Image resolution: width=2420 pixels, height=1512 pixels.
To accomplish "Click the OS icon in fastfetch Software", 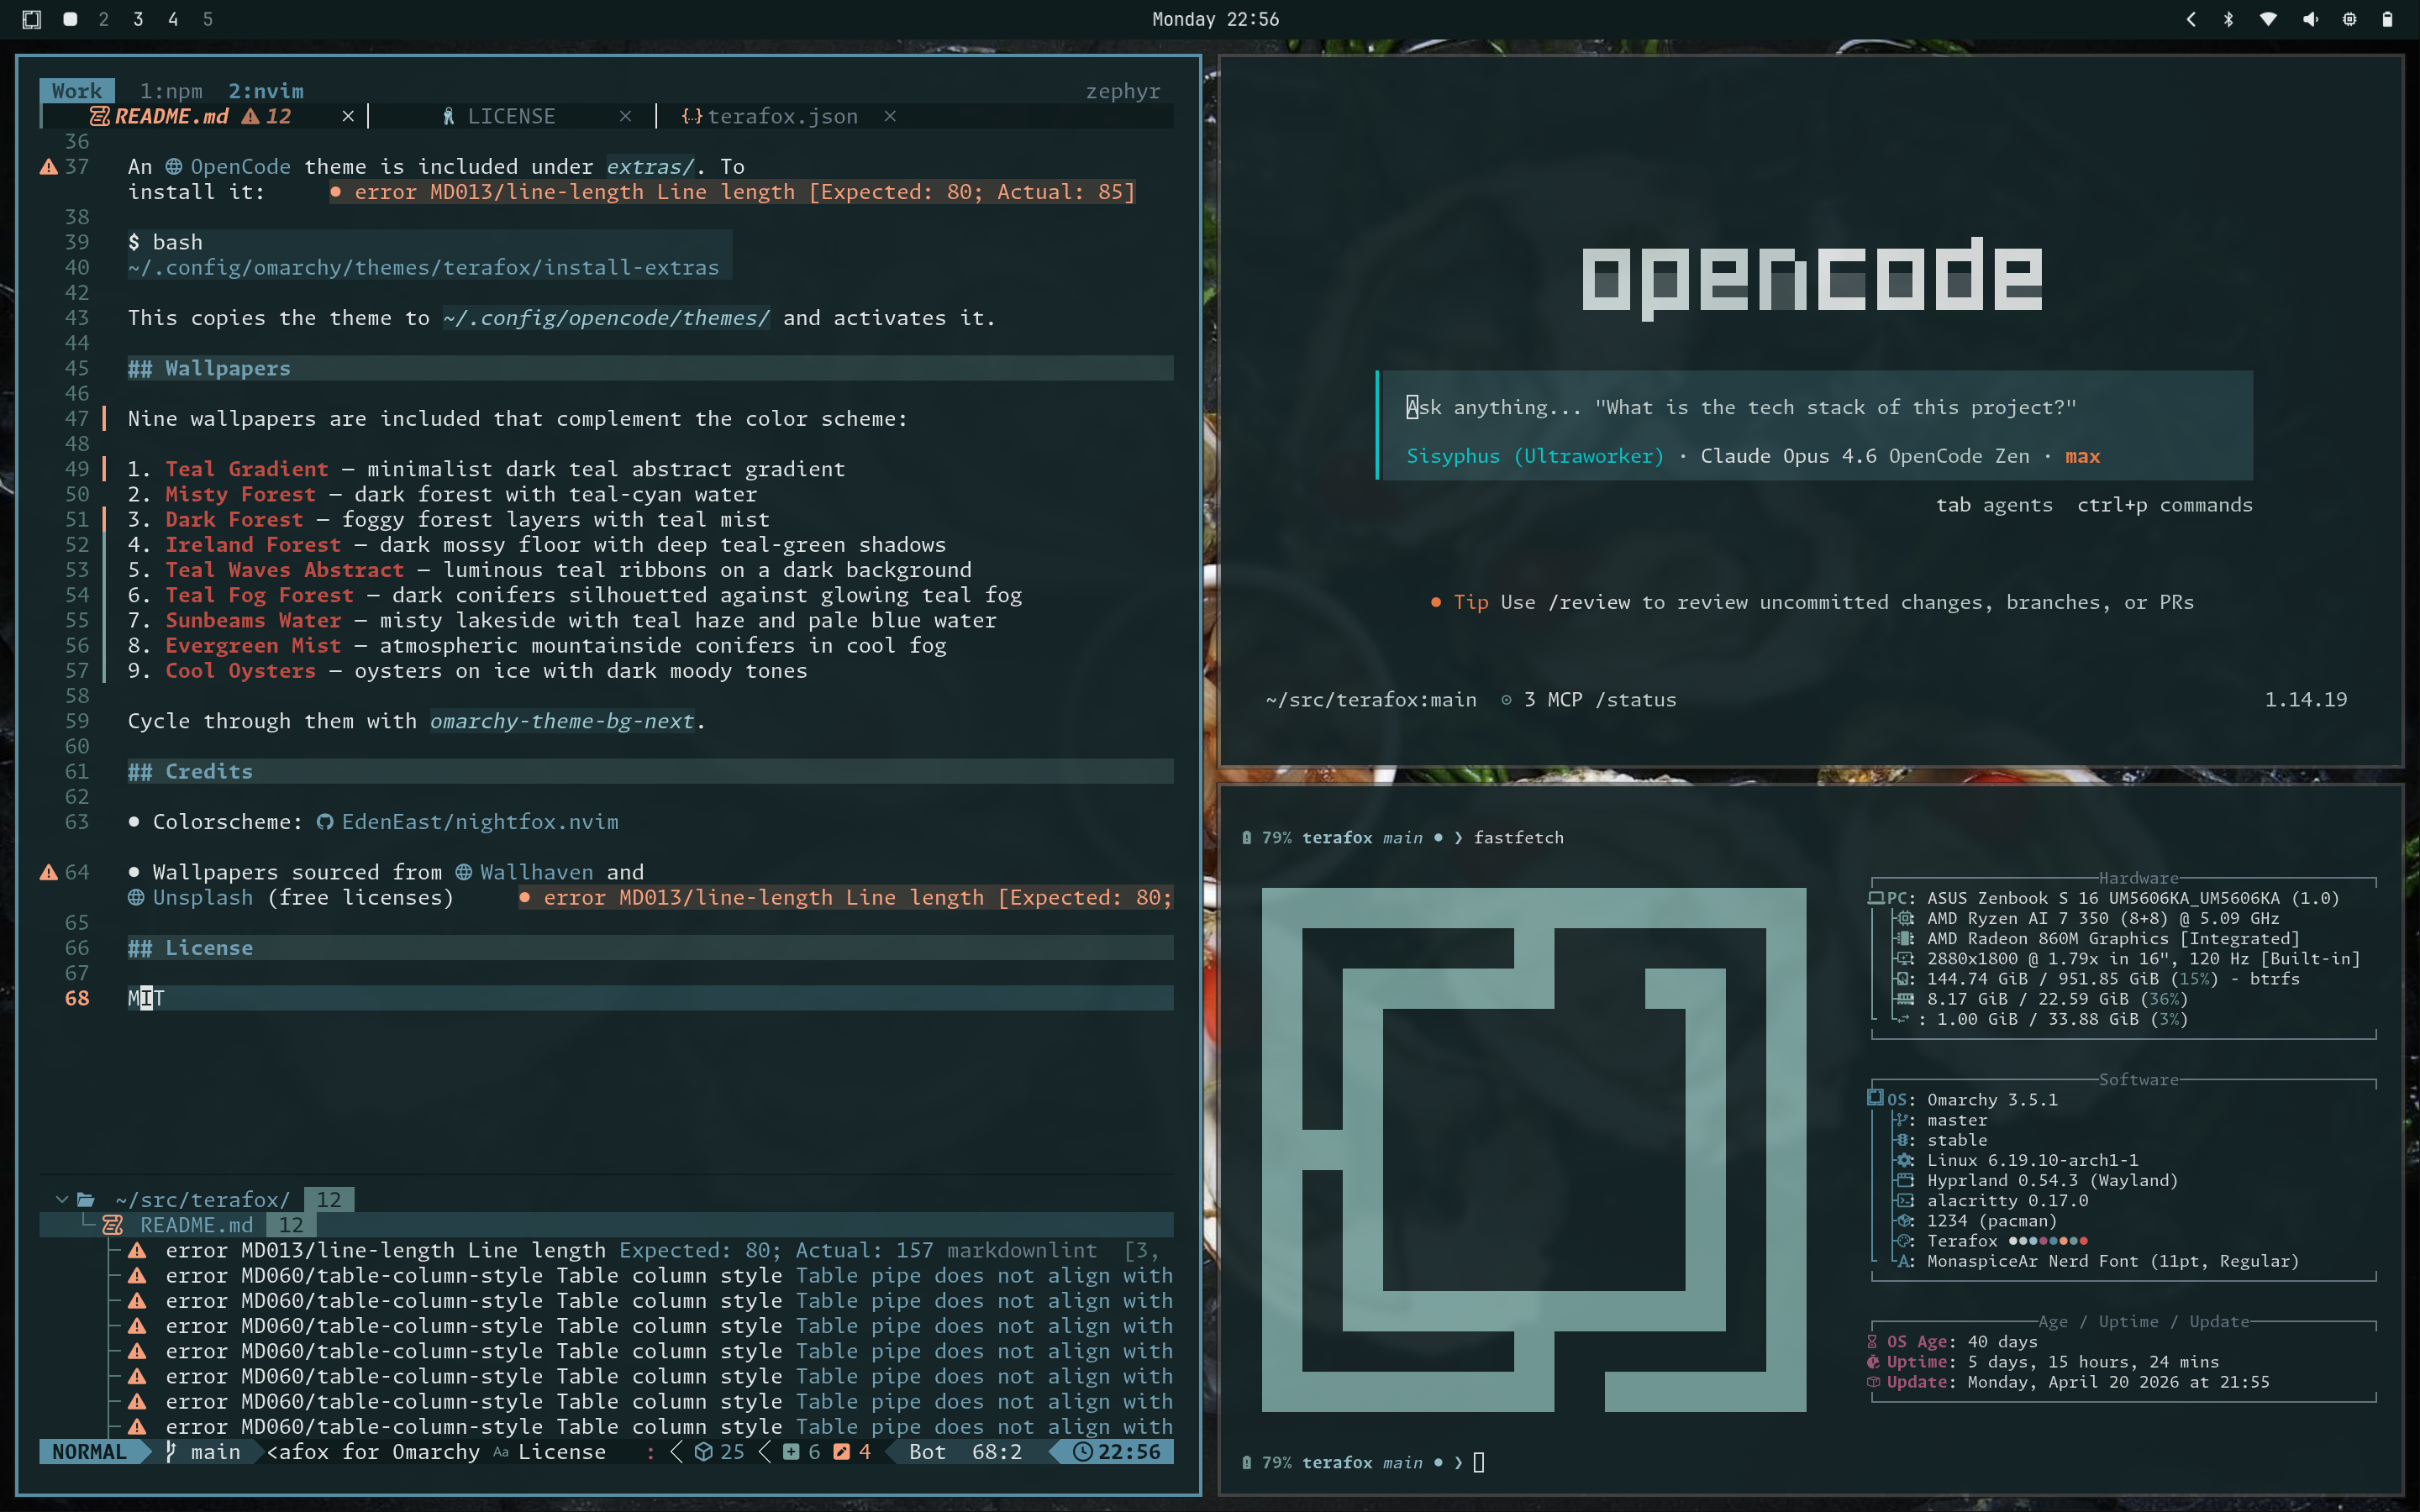I will 1875,1098.
